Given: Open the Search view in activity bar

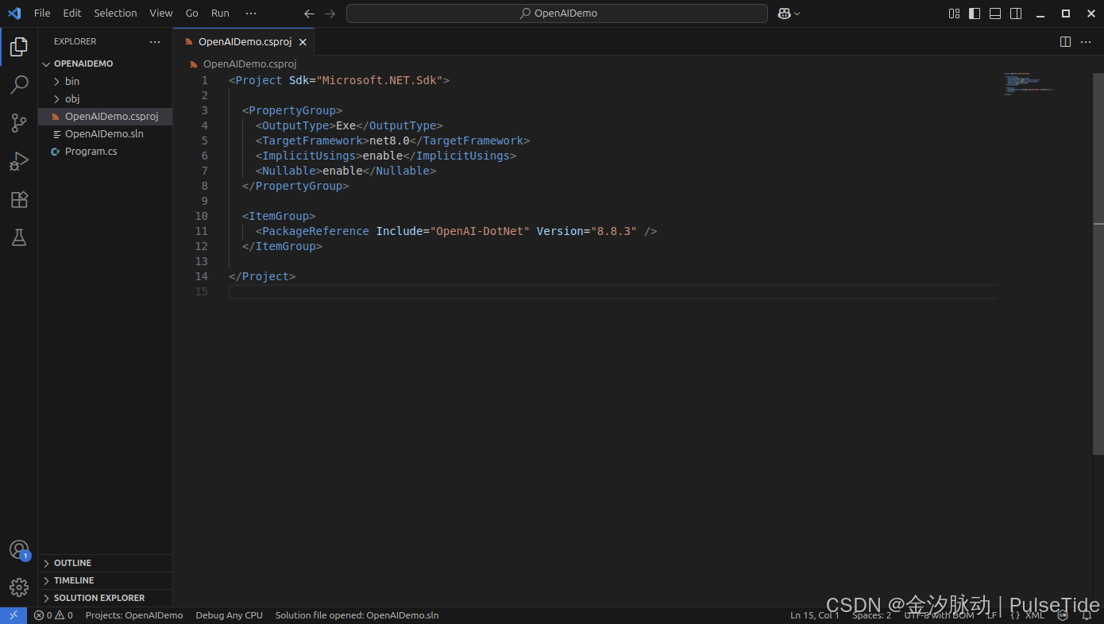Looking at the screenshot, I should click(x=19, y=85).
